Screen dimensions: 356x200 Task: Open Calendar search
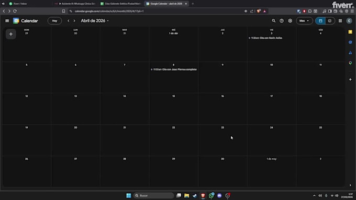click(x=274, y=21)
